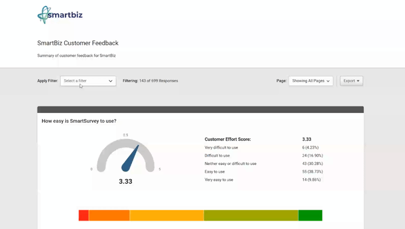Click the Customer Effort Score label
Viewport: 405px width, 229px height.
click(x=228, y=139)
